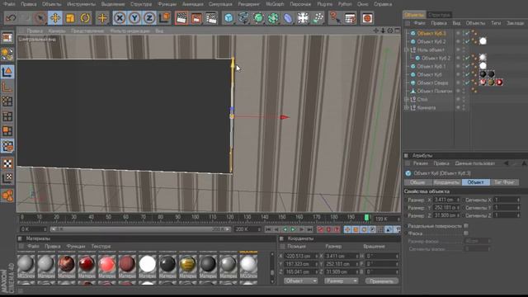Open the MoGraph menu
Viewport: 528px width, 297px height.
pyautogui.click(x=275, y=4)
